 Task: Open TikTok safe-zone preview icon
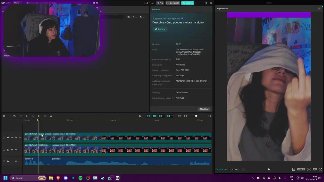(x=294, y=169)
